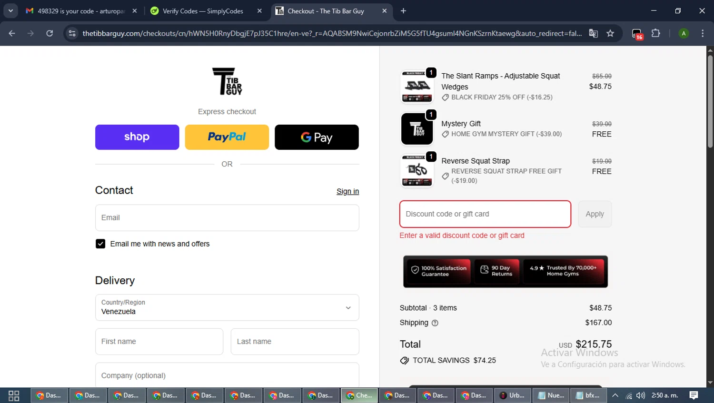Image resolution: width=714 pixels, height=403 pixels.
Task: Click the Apply discount button
Action: point(595,214)
